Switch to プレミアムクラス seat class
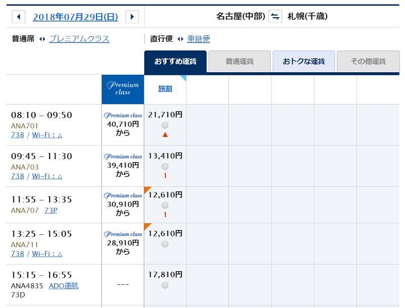The width and height of the screenshot is (405, 308). pyautogui.click(x=79, y=39)
